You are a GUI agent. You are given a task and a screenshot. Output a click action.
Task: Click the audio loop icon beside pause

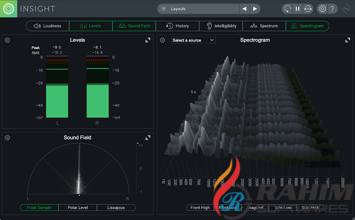point(308,9)
